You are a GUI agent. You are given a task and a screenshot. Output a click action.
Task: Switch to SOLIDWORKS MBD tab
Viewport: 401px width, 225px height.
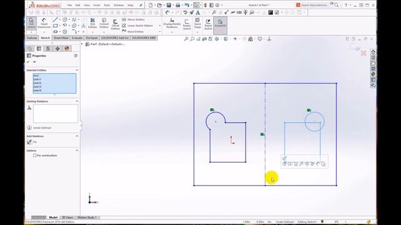click(144, 37)
